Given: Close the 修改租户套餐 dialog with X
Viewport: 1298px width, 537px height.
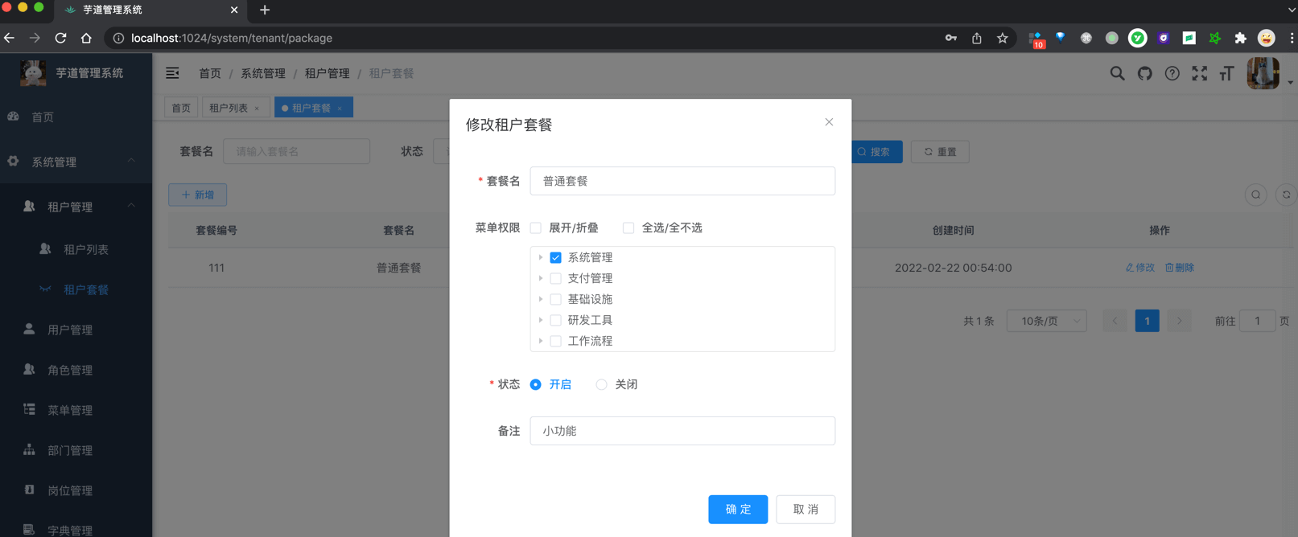Looking at the screenshot, I should click(x=829, y=122).
